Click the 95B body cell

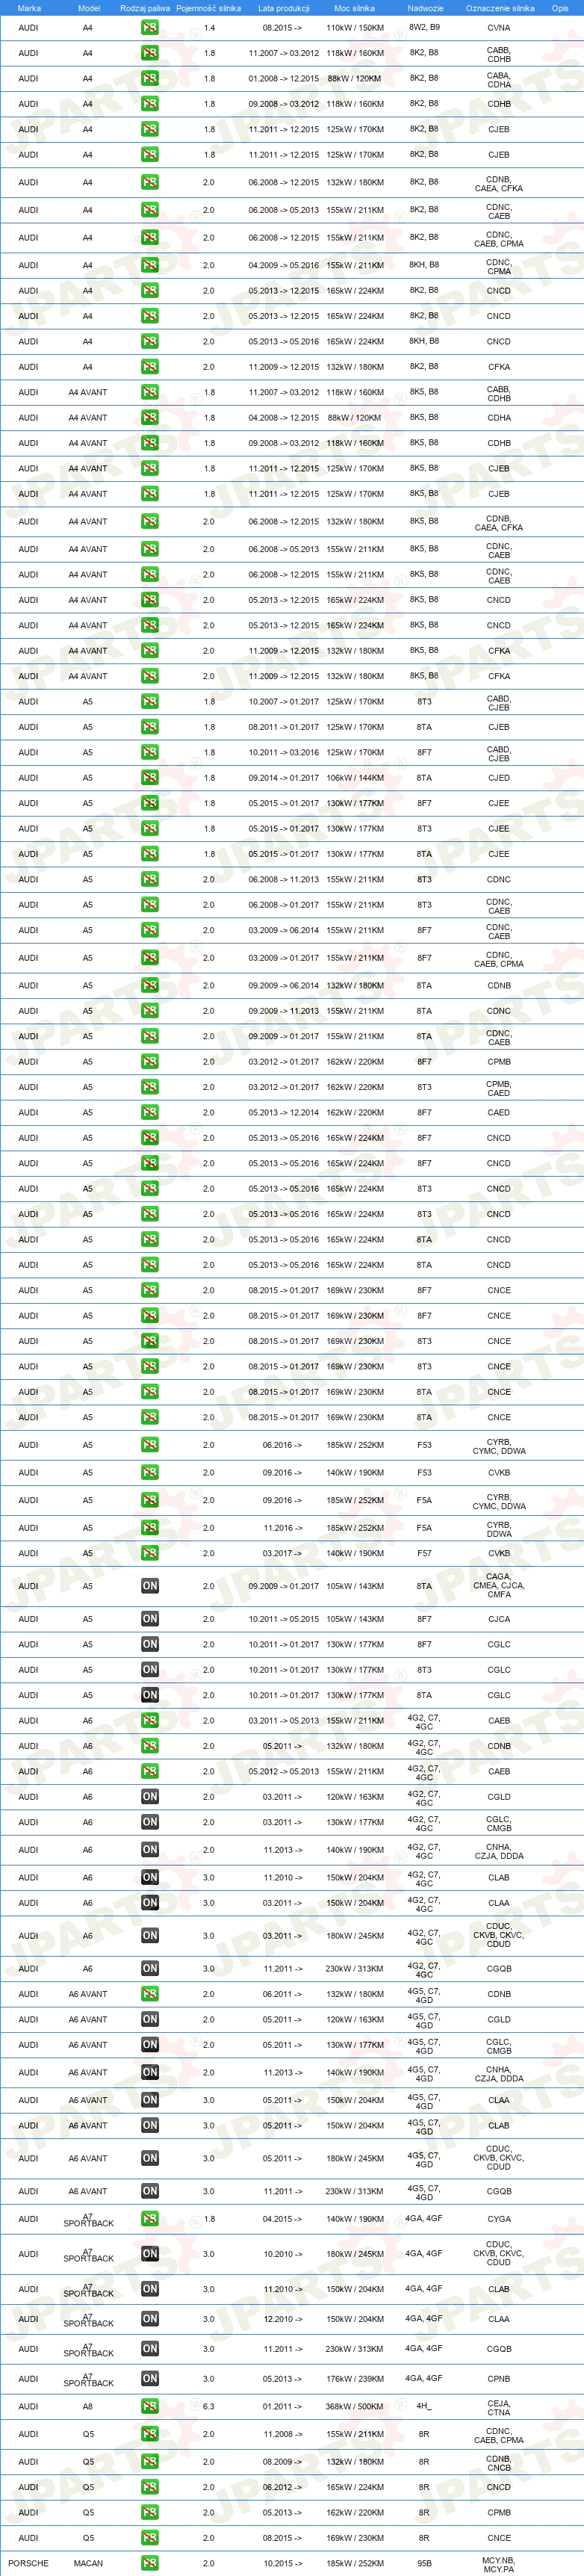(424, 2563)
